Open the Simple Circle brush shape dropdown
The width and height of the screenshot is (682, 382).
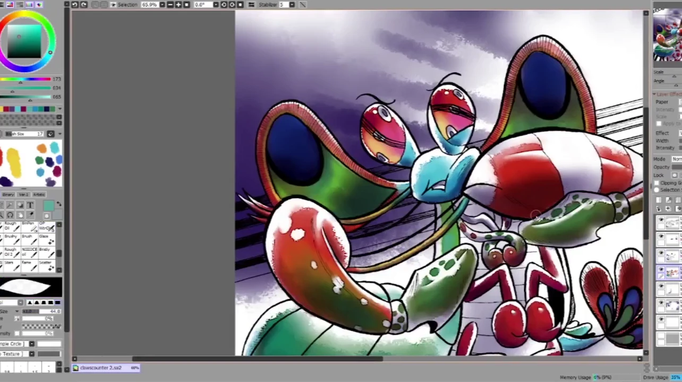coord(32,344)
